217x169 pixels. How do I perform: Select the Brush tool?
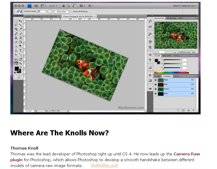20,34
